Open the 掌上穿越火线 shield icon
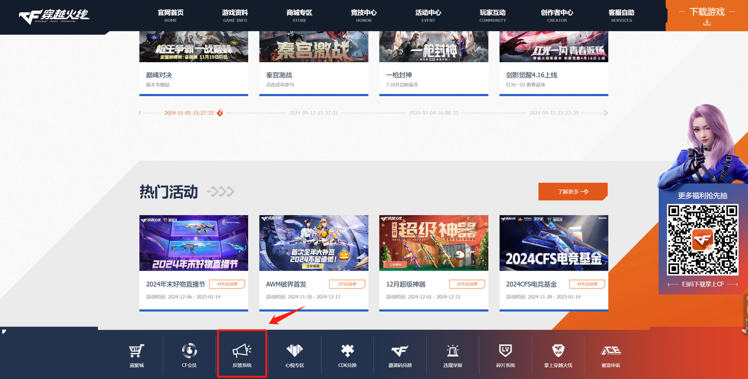 [558, 350]
